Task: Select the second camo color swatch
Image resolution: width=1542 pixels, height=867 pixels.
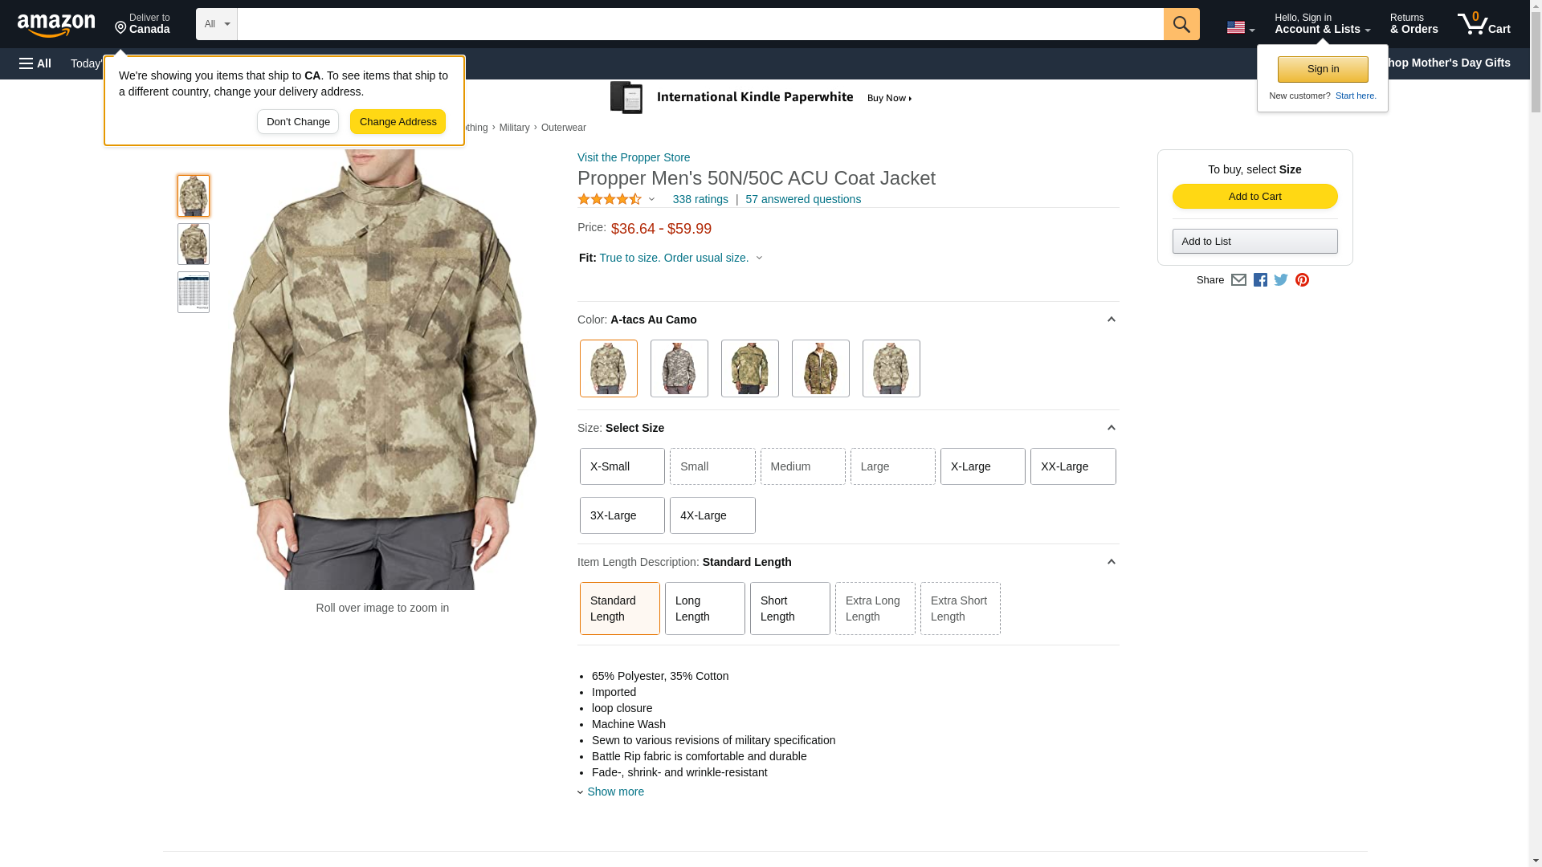Action: 679,368
